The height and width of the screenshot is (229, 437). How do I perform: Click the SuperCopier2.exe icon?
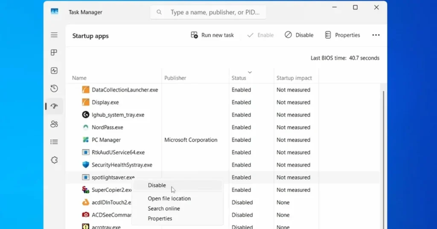click(85, 190)
